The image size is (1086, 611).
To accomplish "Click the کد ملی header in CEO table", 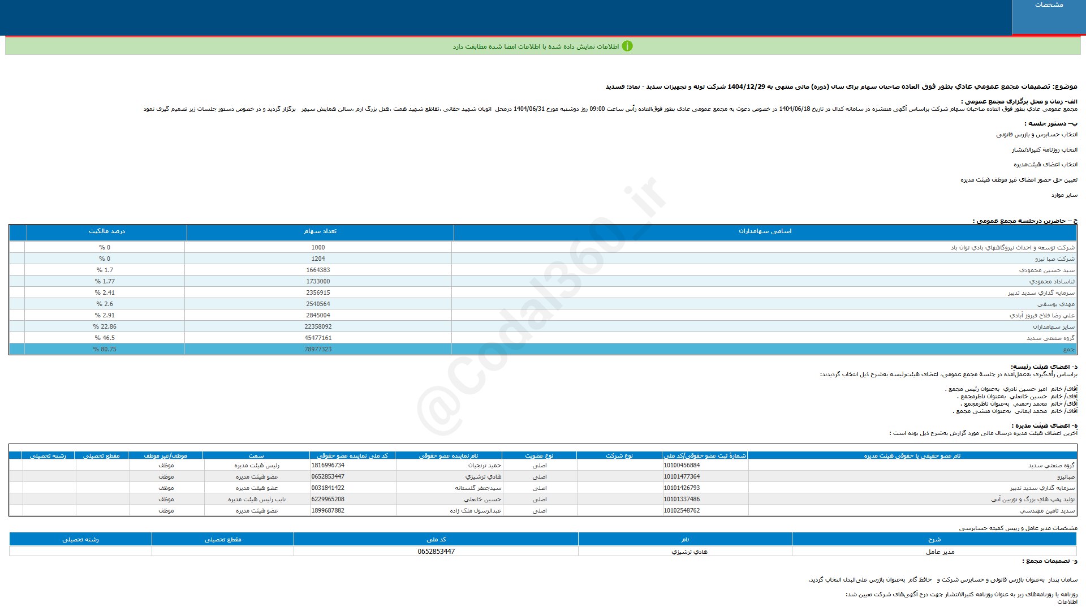I will 436,539.
